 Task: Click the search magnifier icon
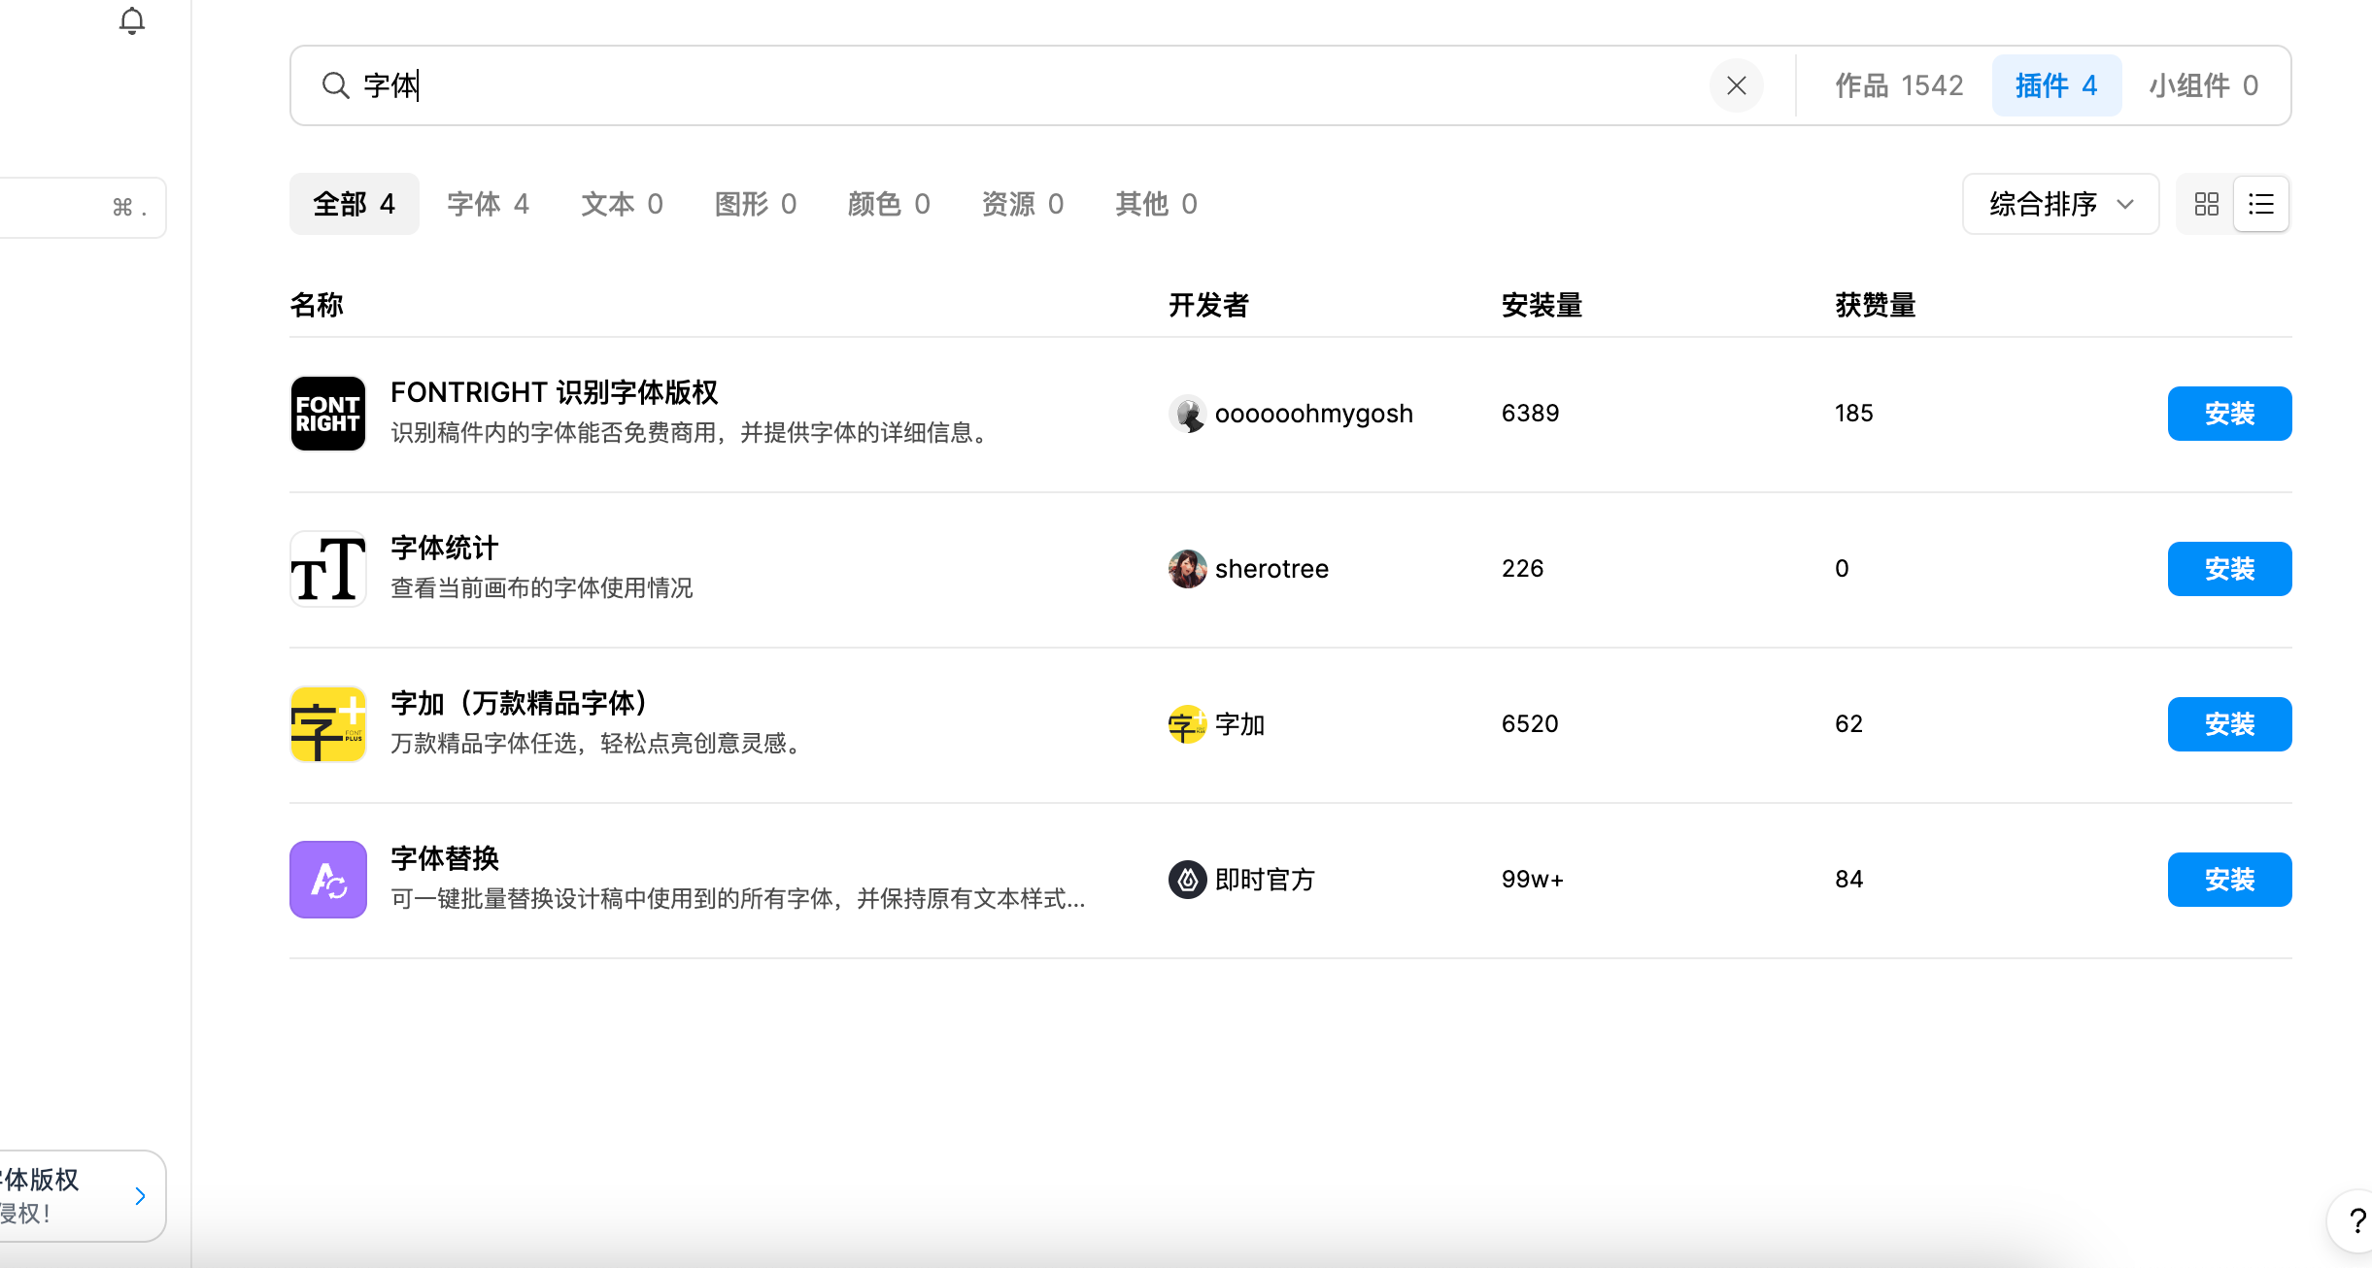pos(335,85)
